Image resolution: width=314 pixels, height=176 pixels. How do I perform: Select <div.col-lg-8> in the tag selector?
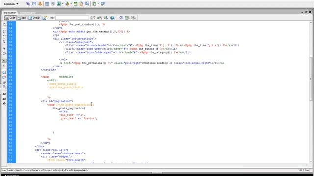click(x=60, y=170)
